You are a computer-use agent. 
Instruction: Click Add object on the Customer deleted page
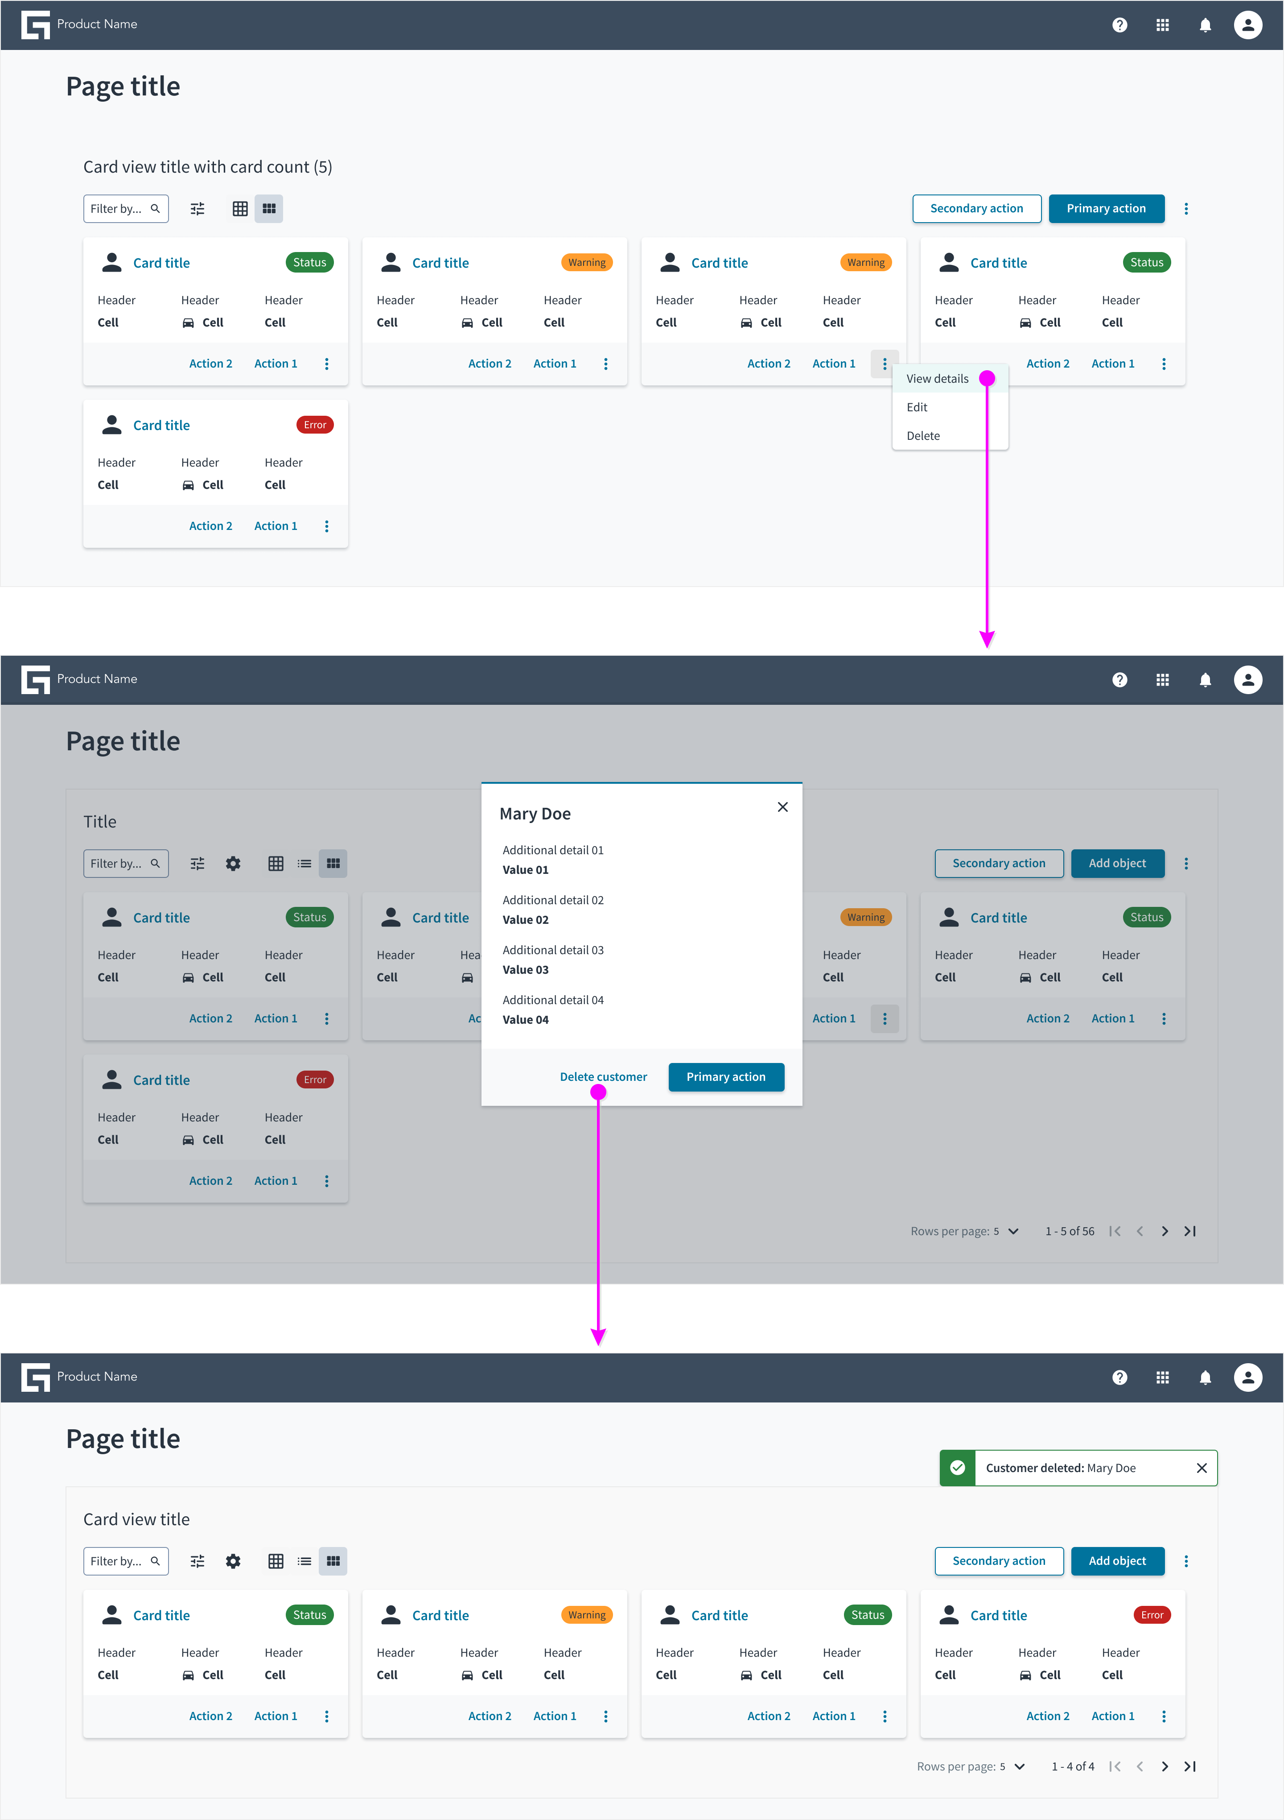pos(1117,1561)
